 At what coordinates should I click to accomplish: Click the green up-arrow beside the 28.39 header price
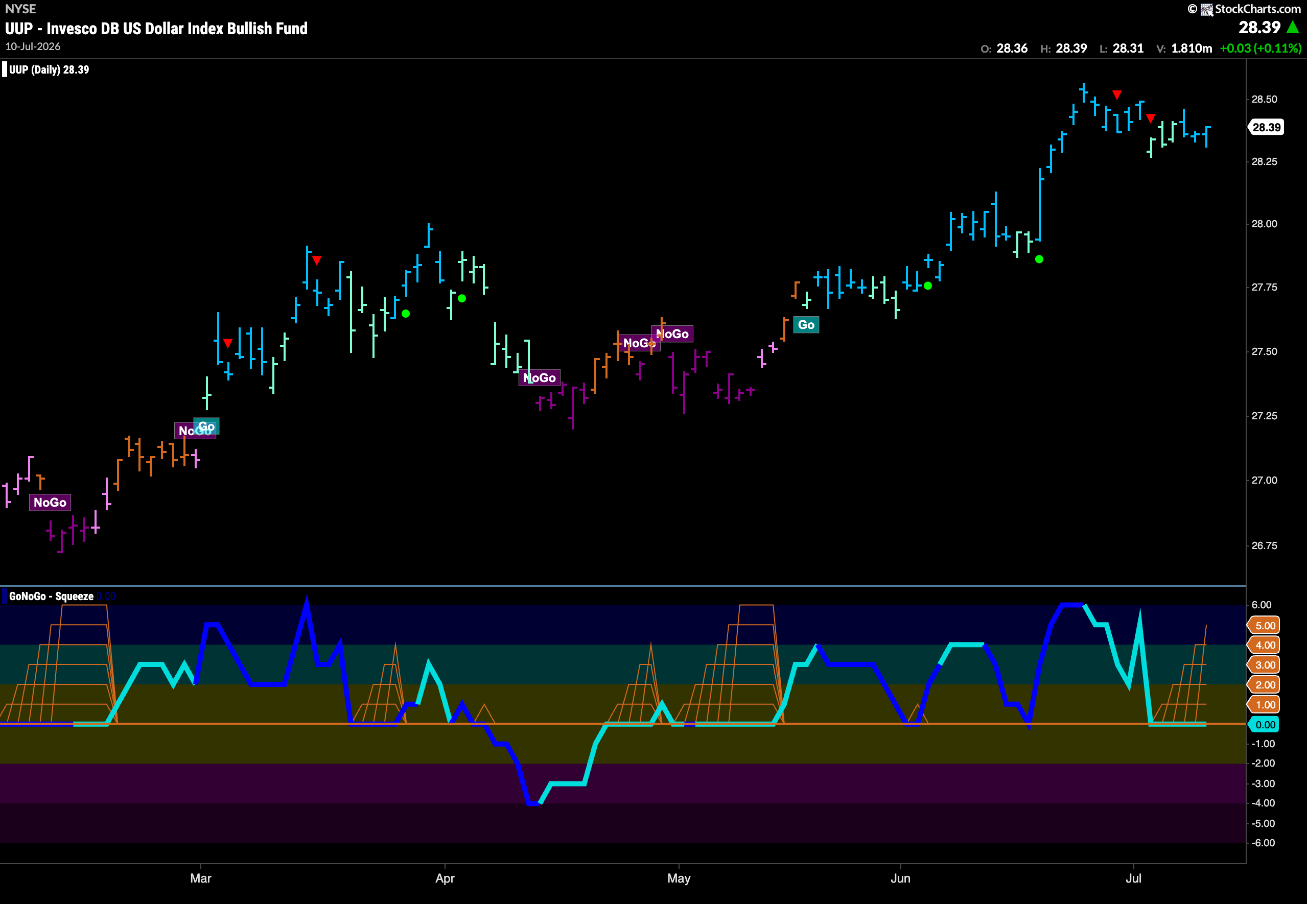point(1293,27)
